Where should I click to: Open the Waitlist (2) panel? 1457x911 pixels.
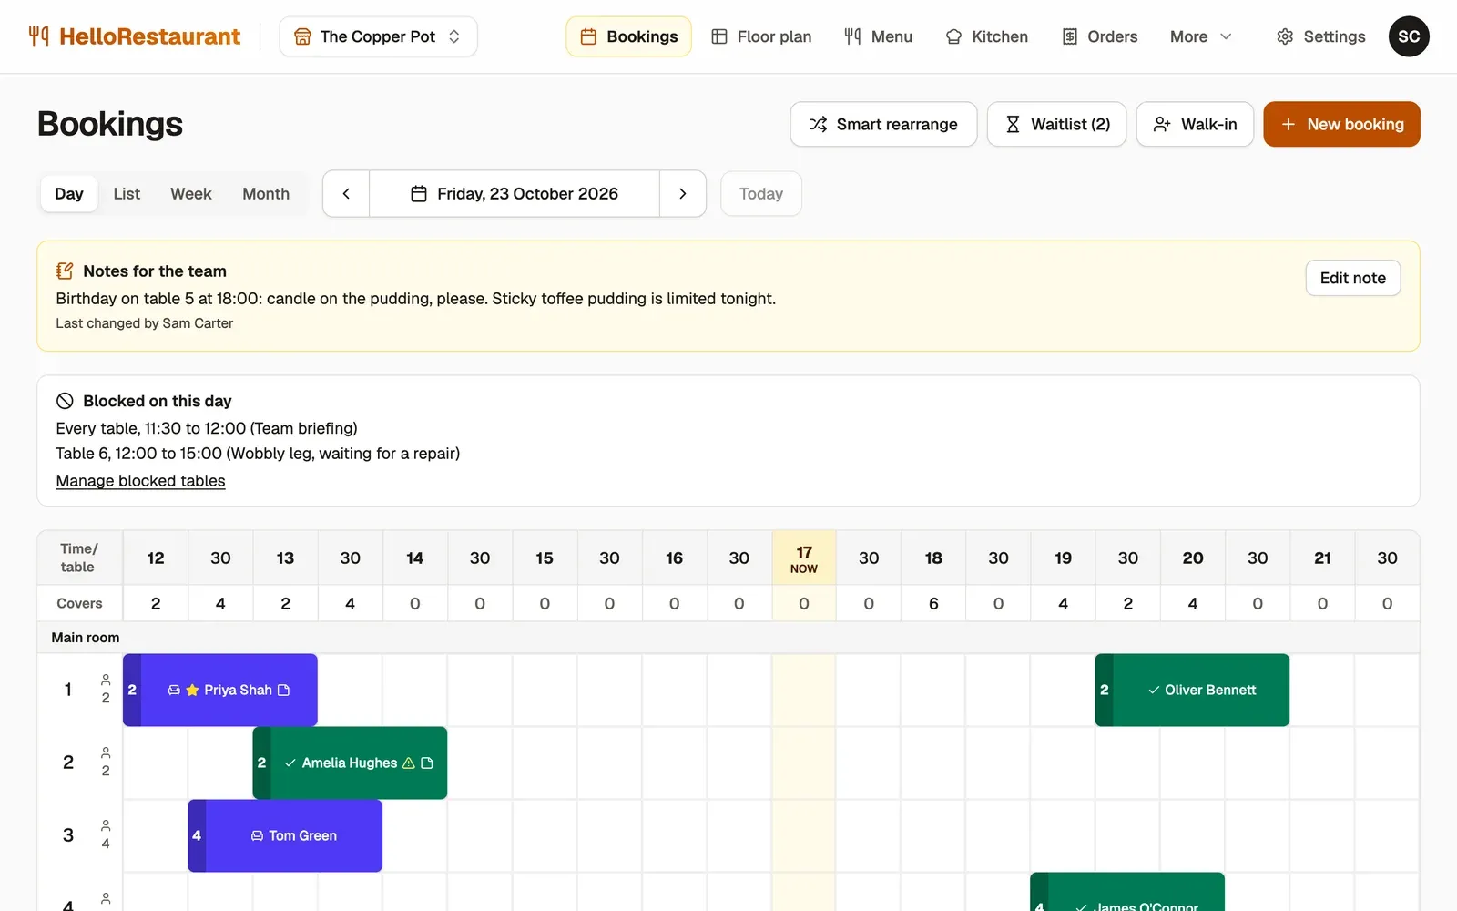click(x=1056, y=124)
